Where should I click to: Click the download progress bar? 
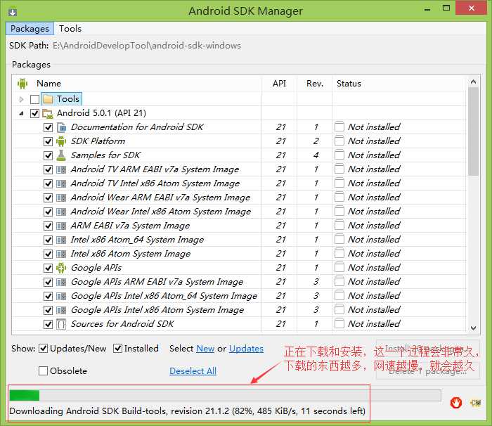click(x=225, y=395)
